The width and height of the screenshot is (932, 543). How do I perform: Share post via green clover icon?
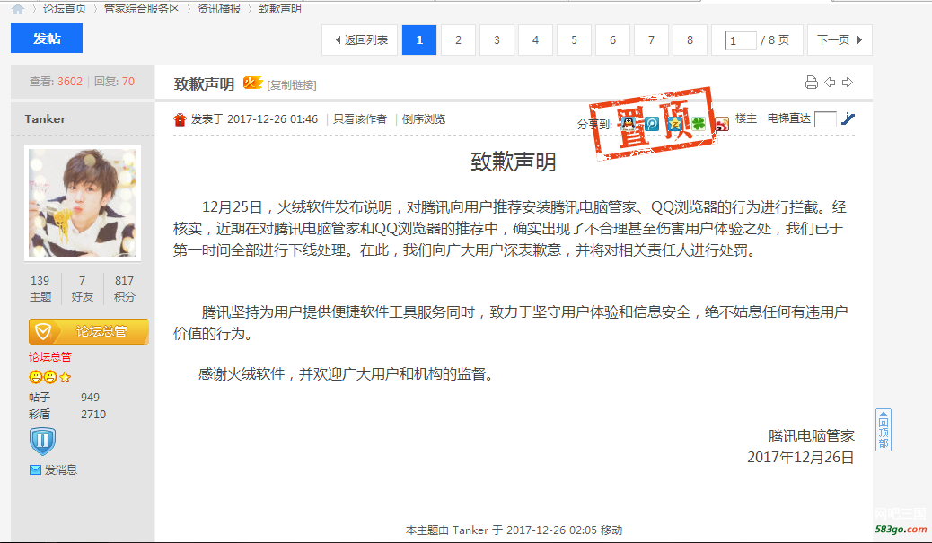pos(698,124)
